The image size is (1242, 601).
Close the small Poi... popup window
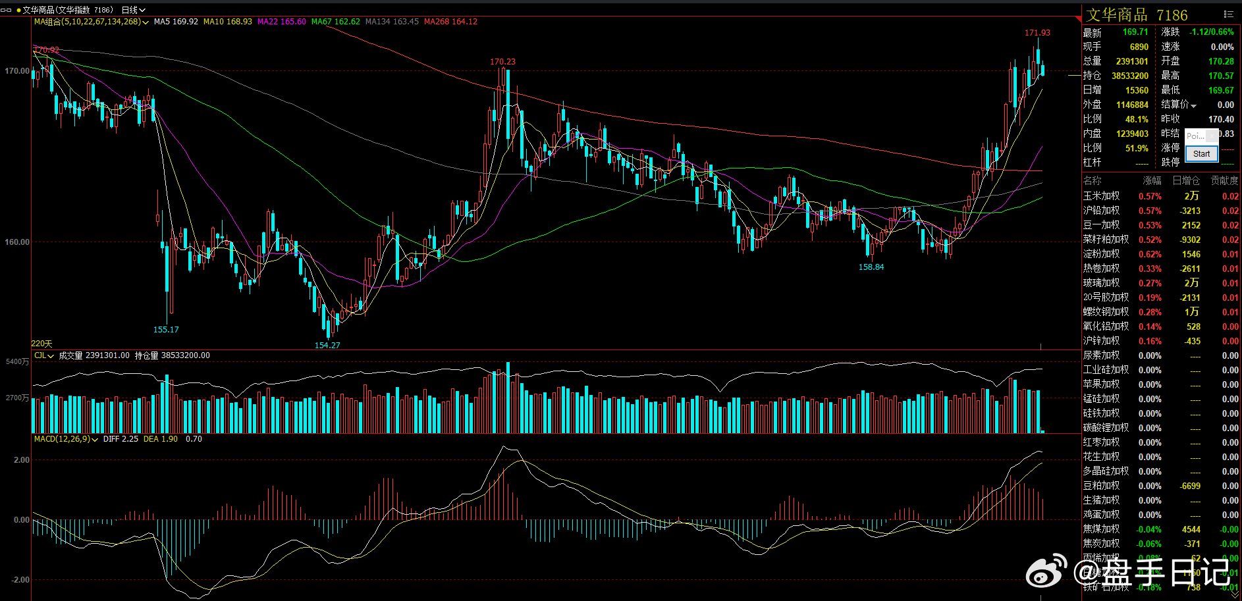(1212, 136)
